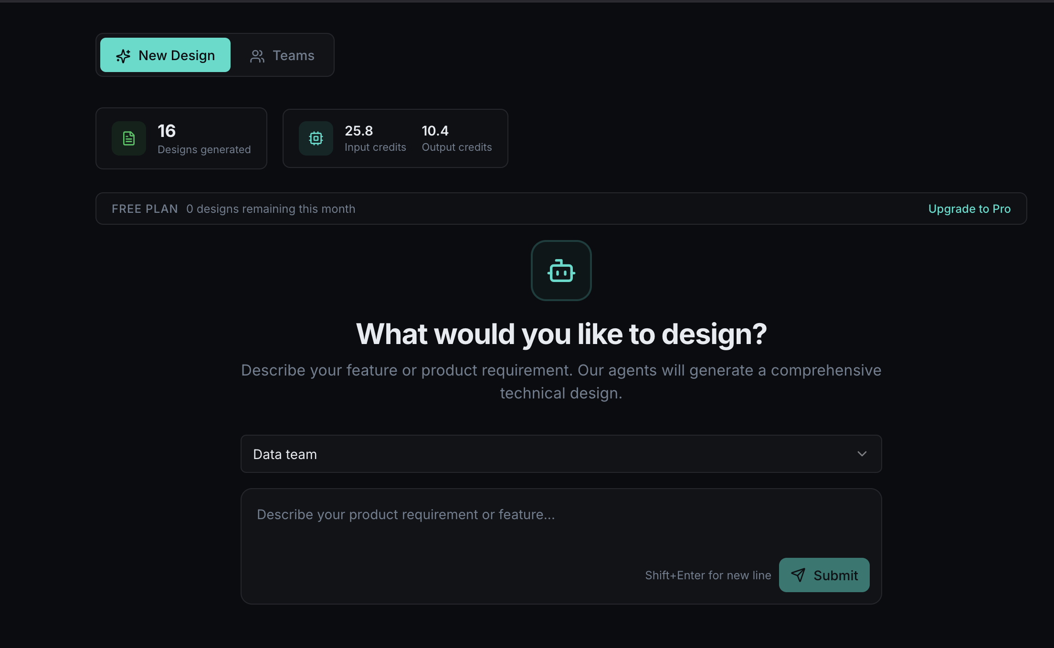The width and height of the screenshot is (1054, 648).
Task: Click Upgrade to Pro
Action: (x=969, y=209)
